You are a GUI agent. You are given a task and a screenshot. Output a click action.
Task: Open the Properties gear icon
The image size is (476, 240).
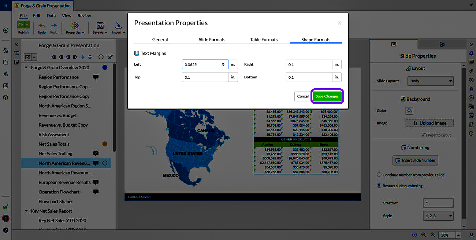tap(75, 26)
